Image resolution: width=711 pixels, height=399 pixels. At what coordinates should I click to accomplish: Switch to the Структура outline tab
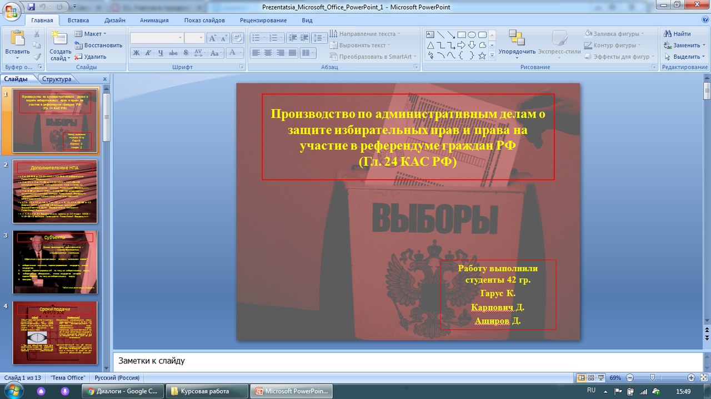[x=57, y=79]
